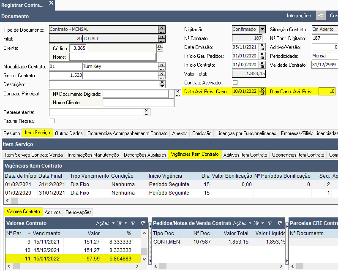The width and height of the screenshot is (338, 271).
Task: Open Modalidade Contrato lookup
Action: pos(162,68)
